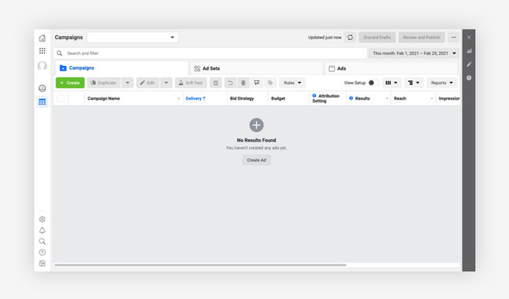Click the trash delete icon
This screenshot has width=509, height=299.
244,83
